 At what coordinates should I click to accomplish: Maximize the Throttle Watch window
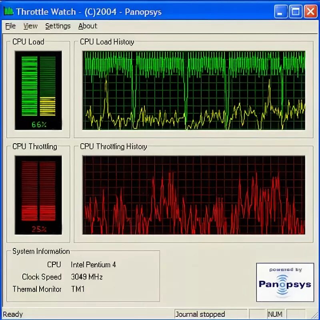point(296,12)
